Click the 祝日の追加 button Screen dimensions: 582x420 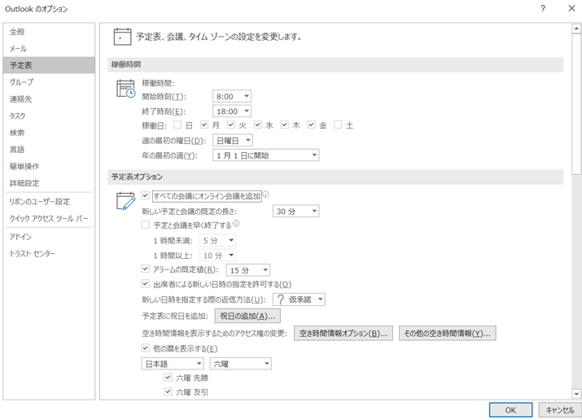247,316
